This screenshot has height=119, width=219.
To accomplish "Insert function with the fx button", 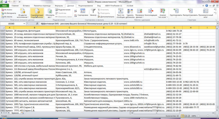I will pos(37,24).
